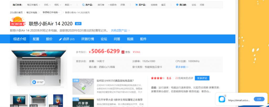Open the 联想笔记本电脑 breadcrumb dropdown
Screen dimensions: 269x107
[52, 12]
